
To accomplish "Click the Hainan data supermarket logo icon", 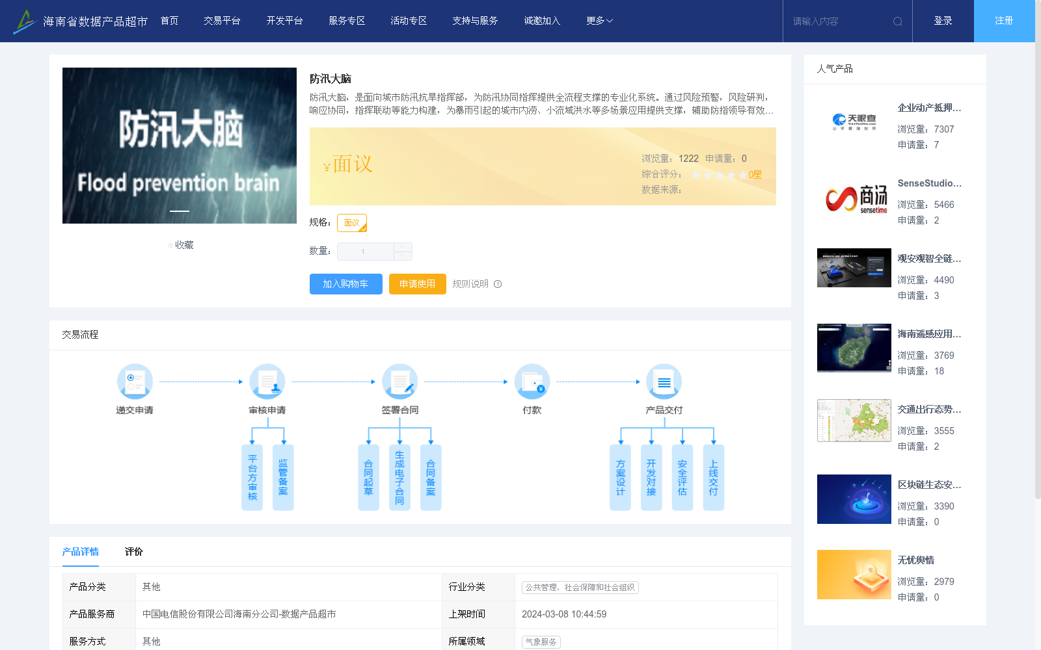I will tap(25, 21).
